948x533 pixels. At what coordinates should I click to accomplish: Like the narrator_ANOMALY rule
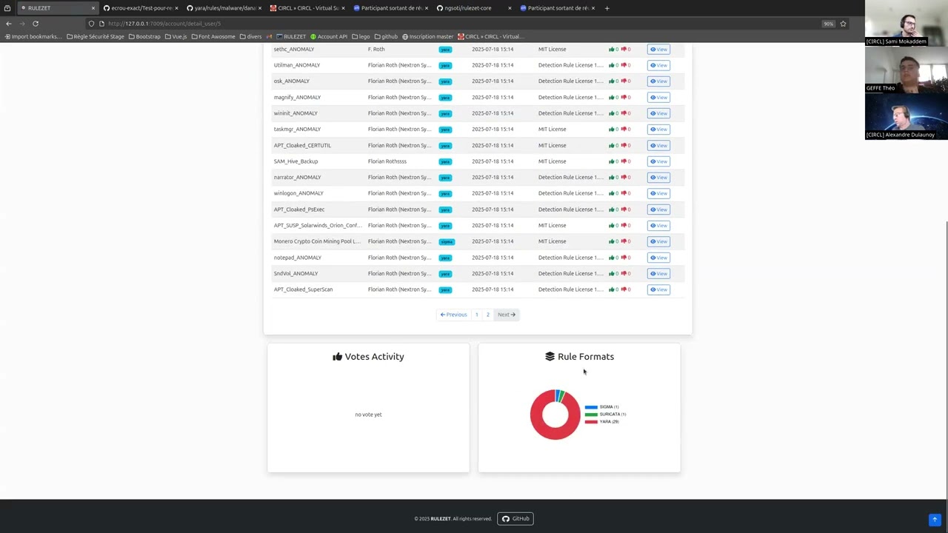[x=612, y=178]
